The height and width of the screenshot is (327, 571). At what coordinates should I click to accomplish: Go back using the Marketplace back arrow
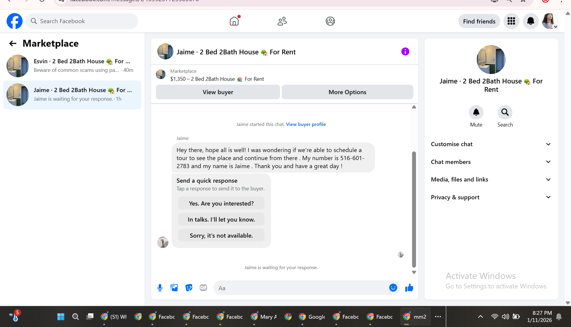[x=13, y=44]
